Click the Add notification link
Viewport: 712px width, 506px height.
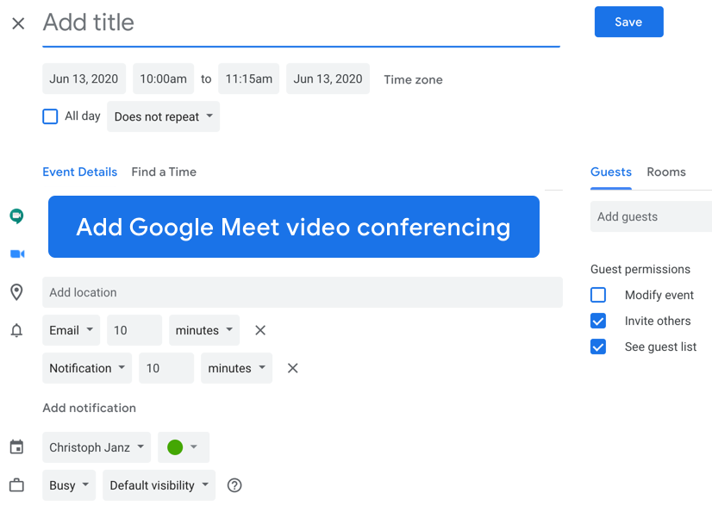(90, 408)
